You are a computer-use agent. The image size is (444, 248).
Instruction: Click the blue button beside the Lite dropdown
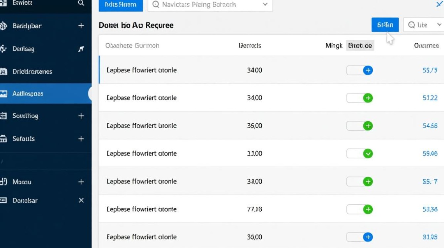pyautogui.click(x=385, y=25)
